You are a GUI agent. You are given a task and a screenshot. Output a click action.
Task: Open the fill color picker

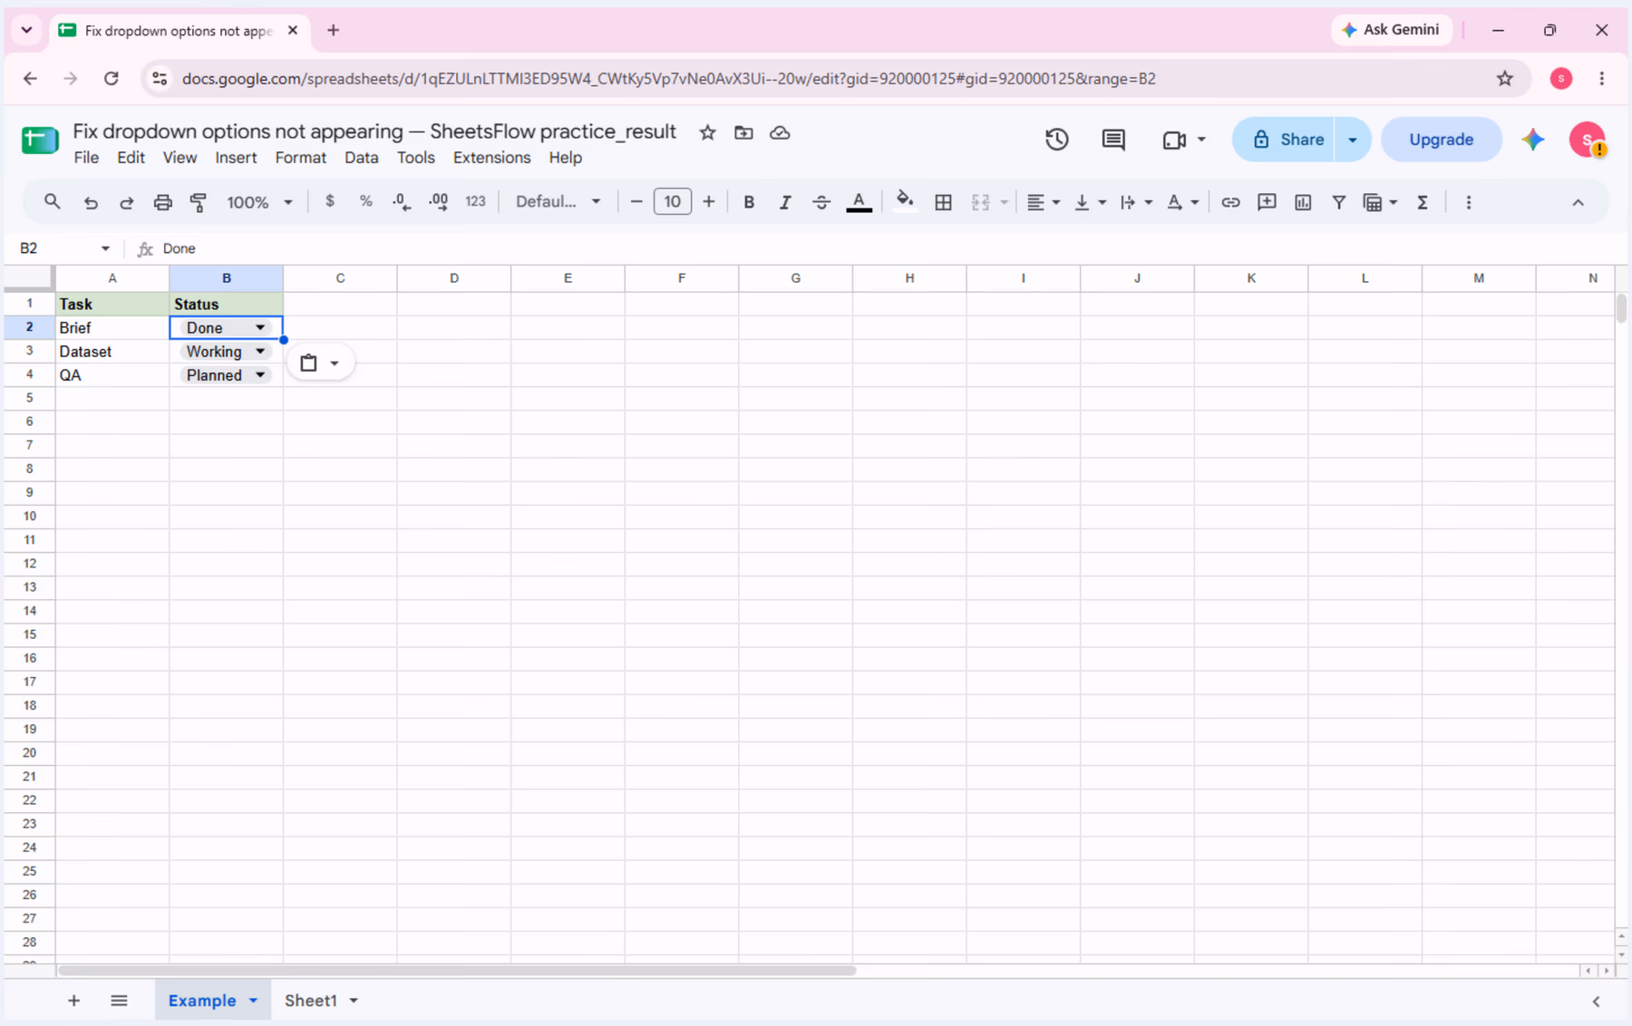pyautogui.click(x=904, y=202)
